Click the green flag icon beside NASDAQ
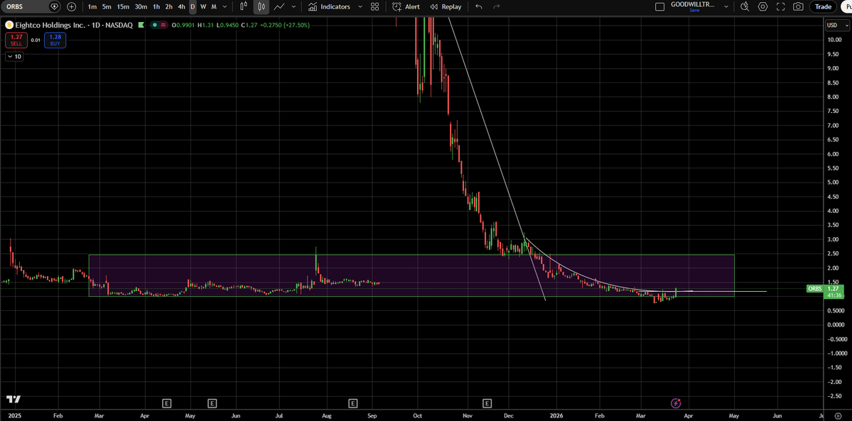The height and width of the screenshot is (421, 852). click(x=141, y=25)
